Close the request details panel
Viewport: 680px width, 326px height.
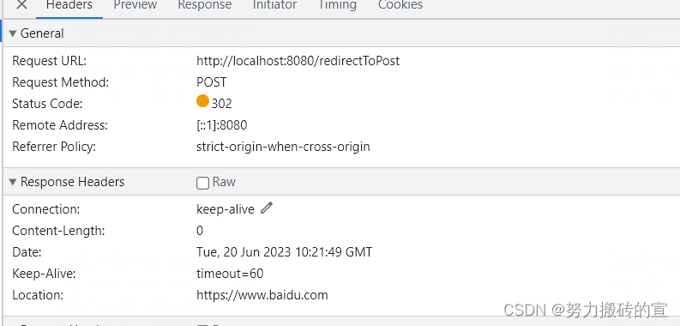(21, 5)
